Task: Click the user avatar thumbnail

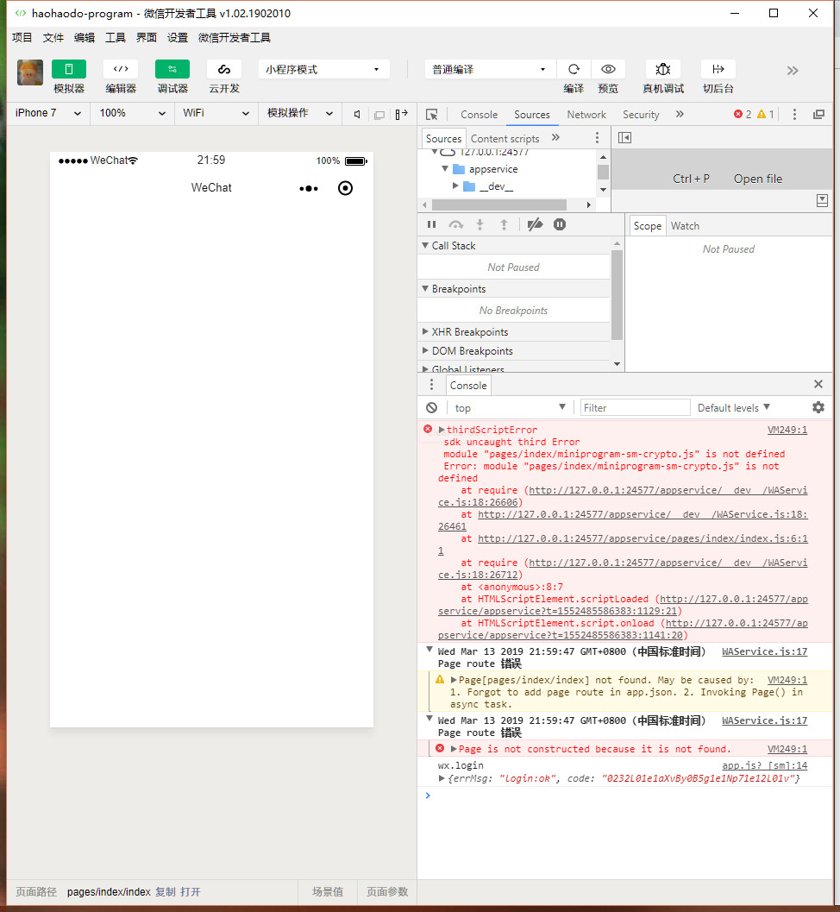Action: click(x=30, y=72)
